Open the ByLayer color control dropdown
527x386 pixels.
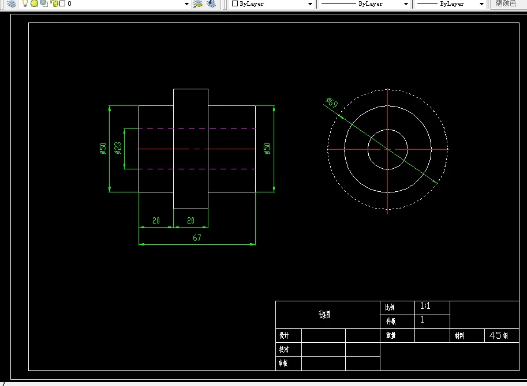coord(271,4)
